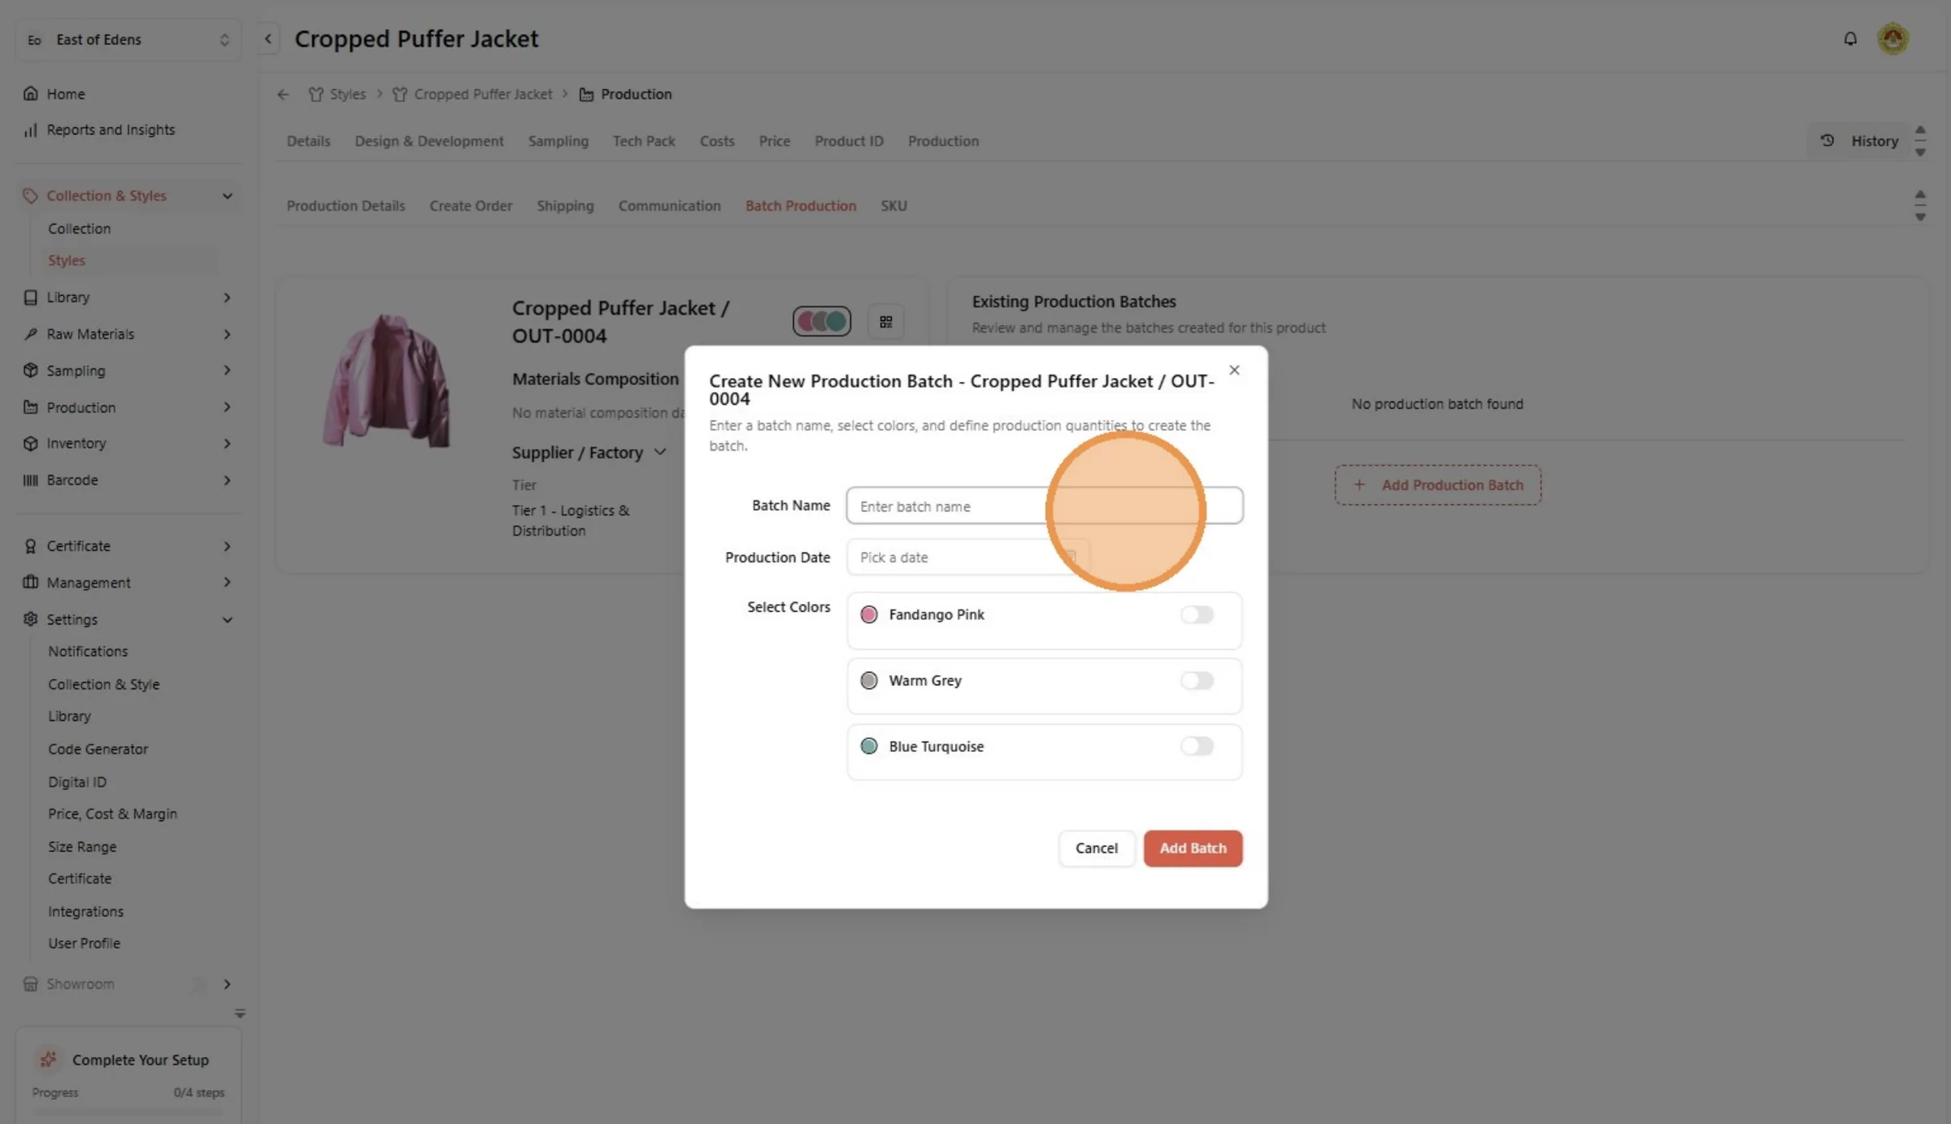
Task: Select Styles under Collection & Styles
Action: [x=67, y=261]
